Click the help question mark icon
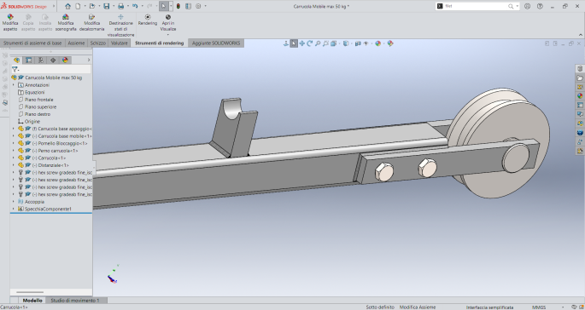The image size is (585, 310). point(540,6)
